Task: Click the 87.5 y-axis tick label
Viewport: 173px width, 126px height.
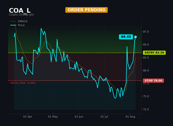Action: point(146,32)
